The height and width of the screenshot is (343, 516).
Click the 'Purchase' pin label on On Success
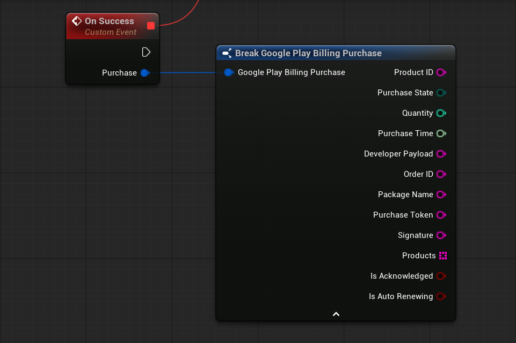pyautogui.click(x=119, y=73)
